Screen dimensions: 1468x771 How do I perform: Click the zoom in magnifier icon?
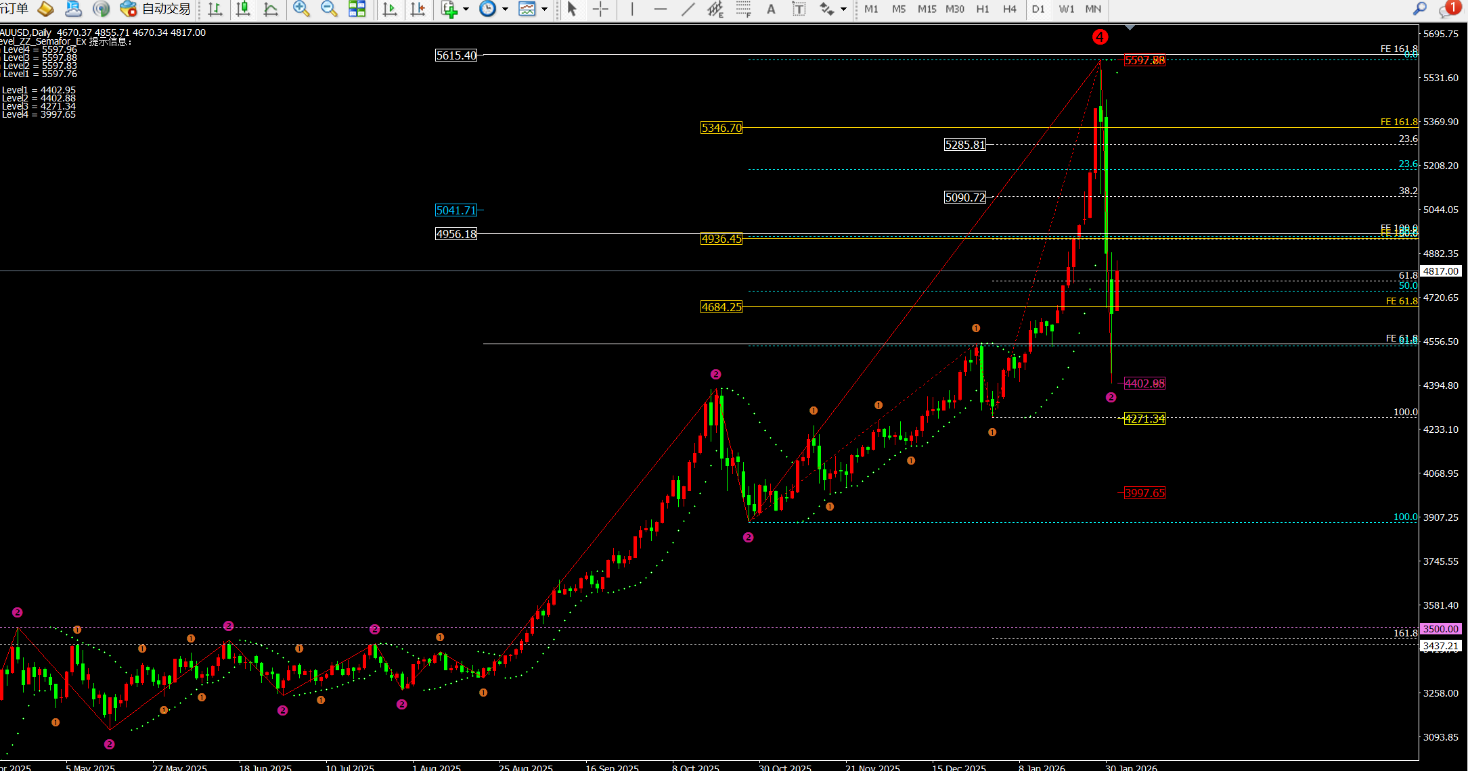(301, 9)
